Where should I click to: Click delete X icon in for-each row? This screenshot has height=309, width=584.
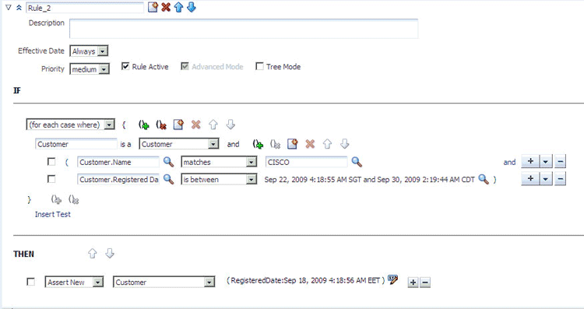point(196,125)
